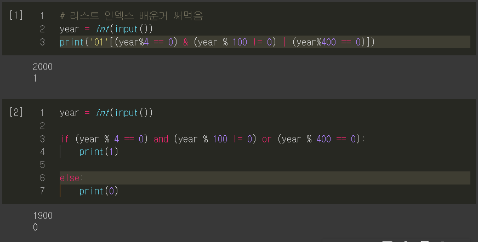Screen dimensions: 478x242
Task: Click line number 4 in cell 2
Action: click(x=42, y=152)
